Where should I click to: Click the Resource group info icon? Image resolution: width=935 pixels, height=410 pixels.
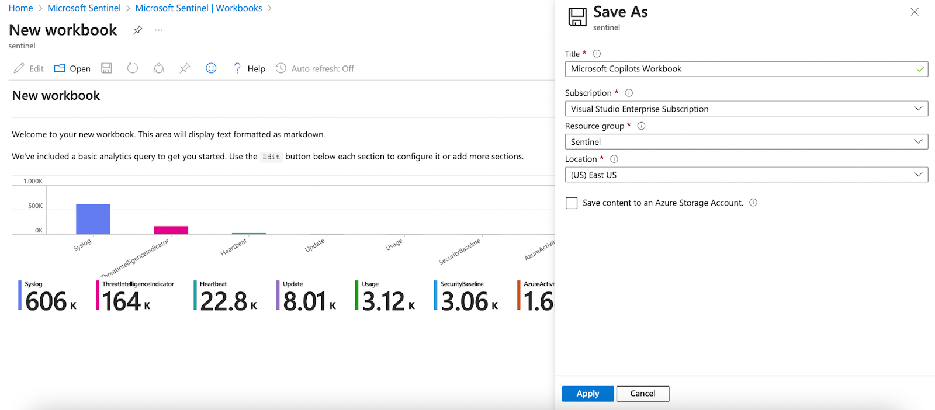tap(641, 126)
